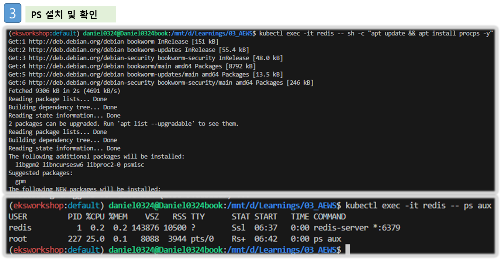Click the 'gpm' suggested package name
Screen dimensions: 501x260
20,181
